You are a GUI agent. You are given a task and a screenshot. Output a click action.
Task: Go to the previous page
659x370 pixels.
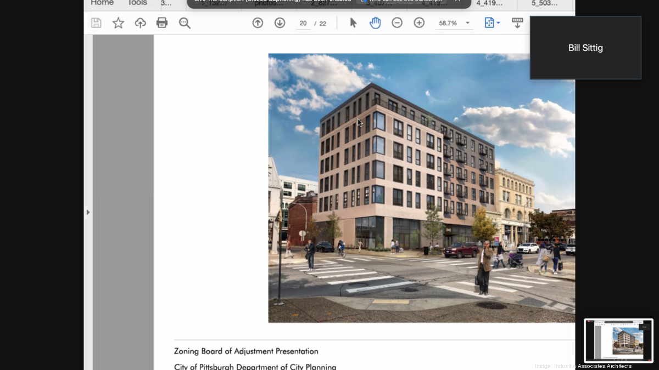258,22
